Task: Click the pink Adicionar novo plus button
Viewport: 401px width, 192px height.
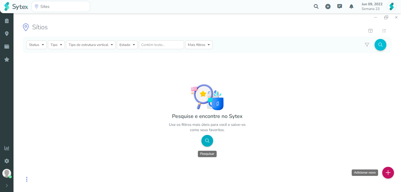Action: [x=388, y=173]
